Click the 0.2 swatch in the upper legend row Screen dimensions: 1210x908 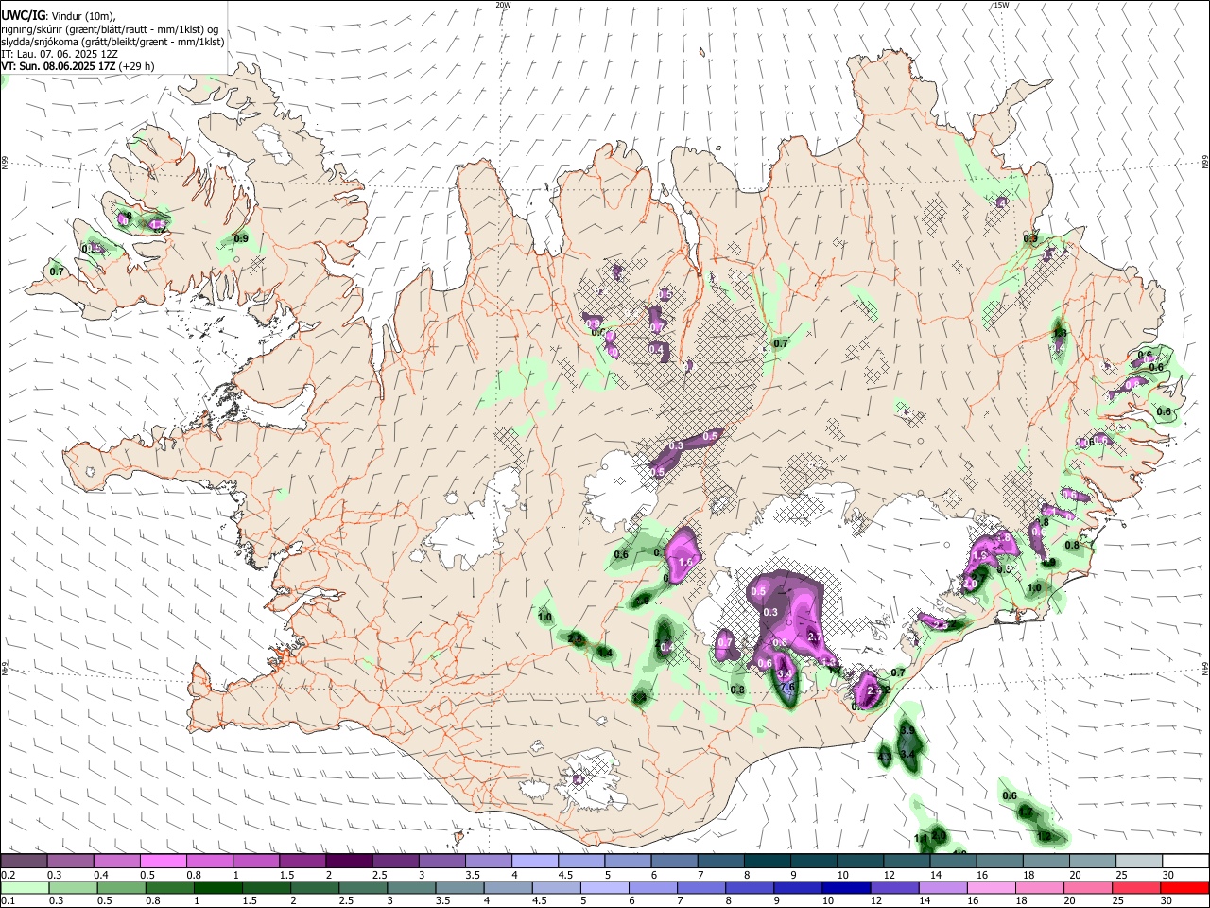[24, 862]
